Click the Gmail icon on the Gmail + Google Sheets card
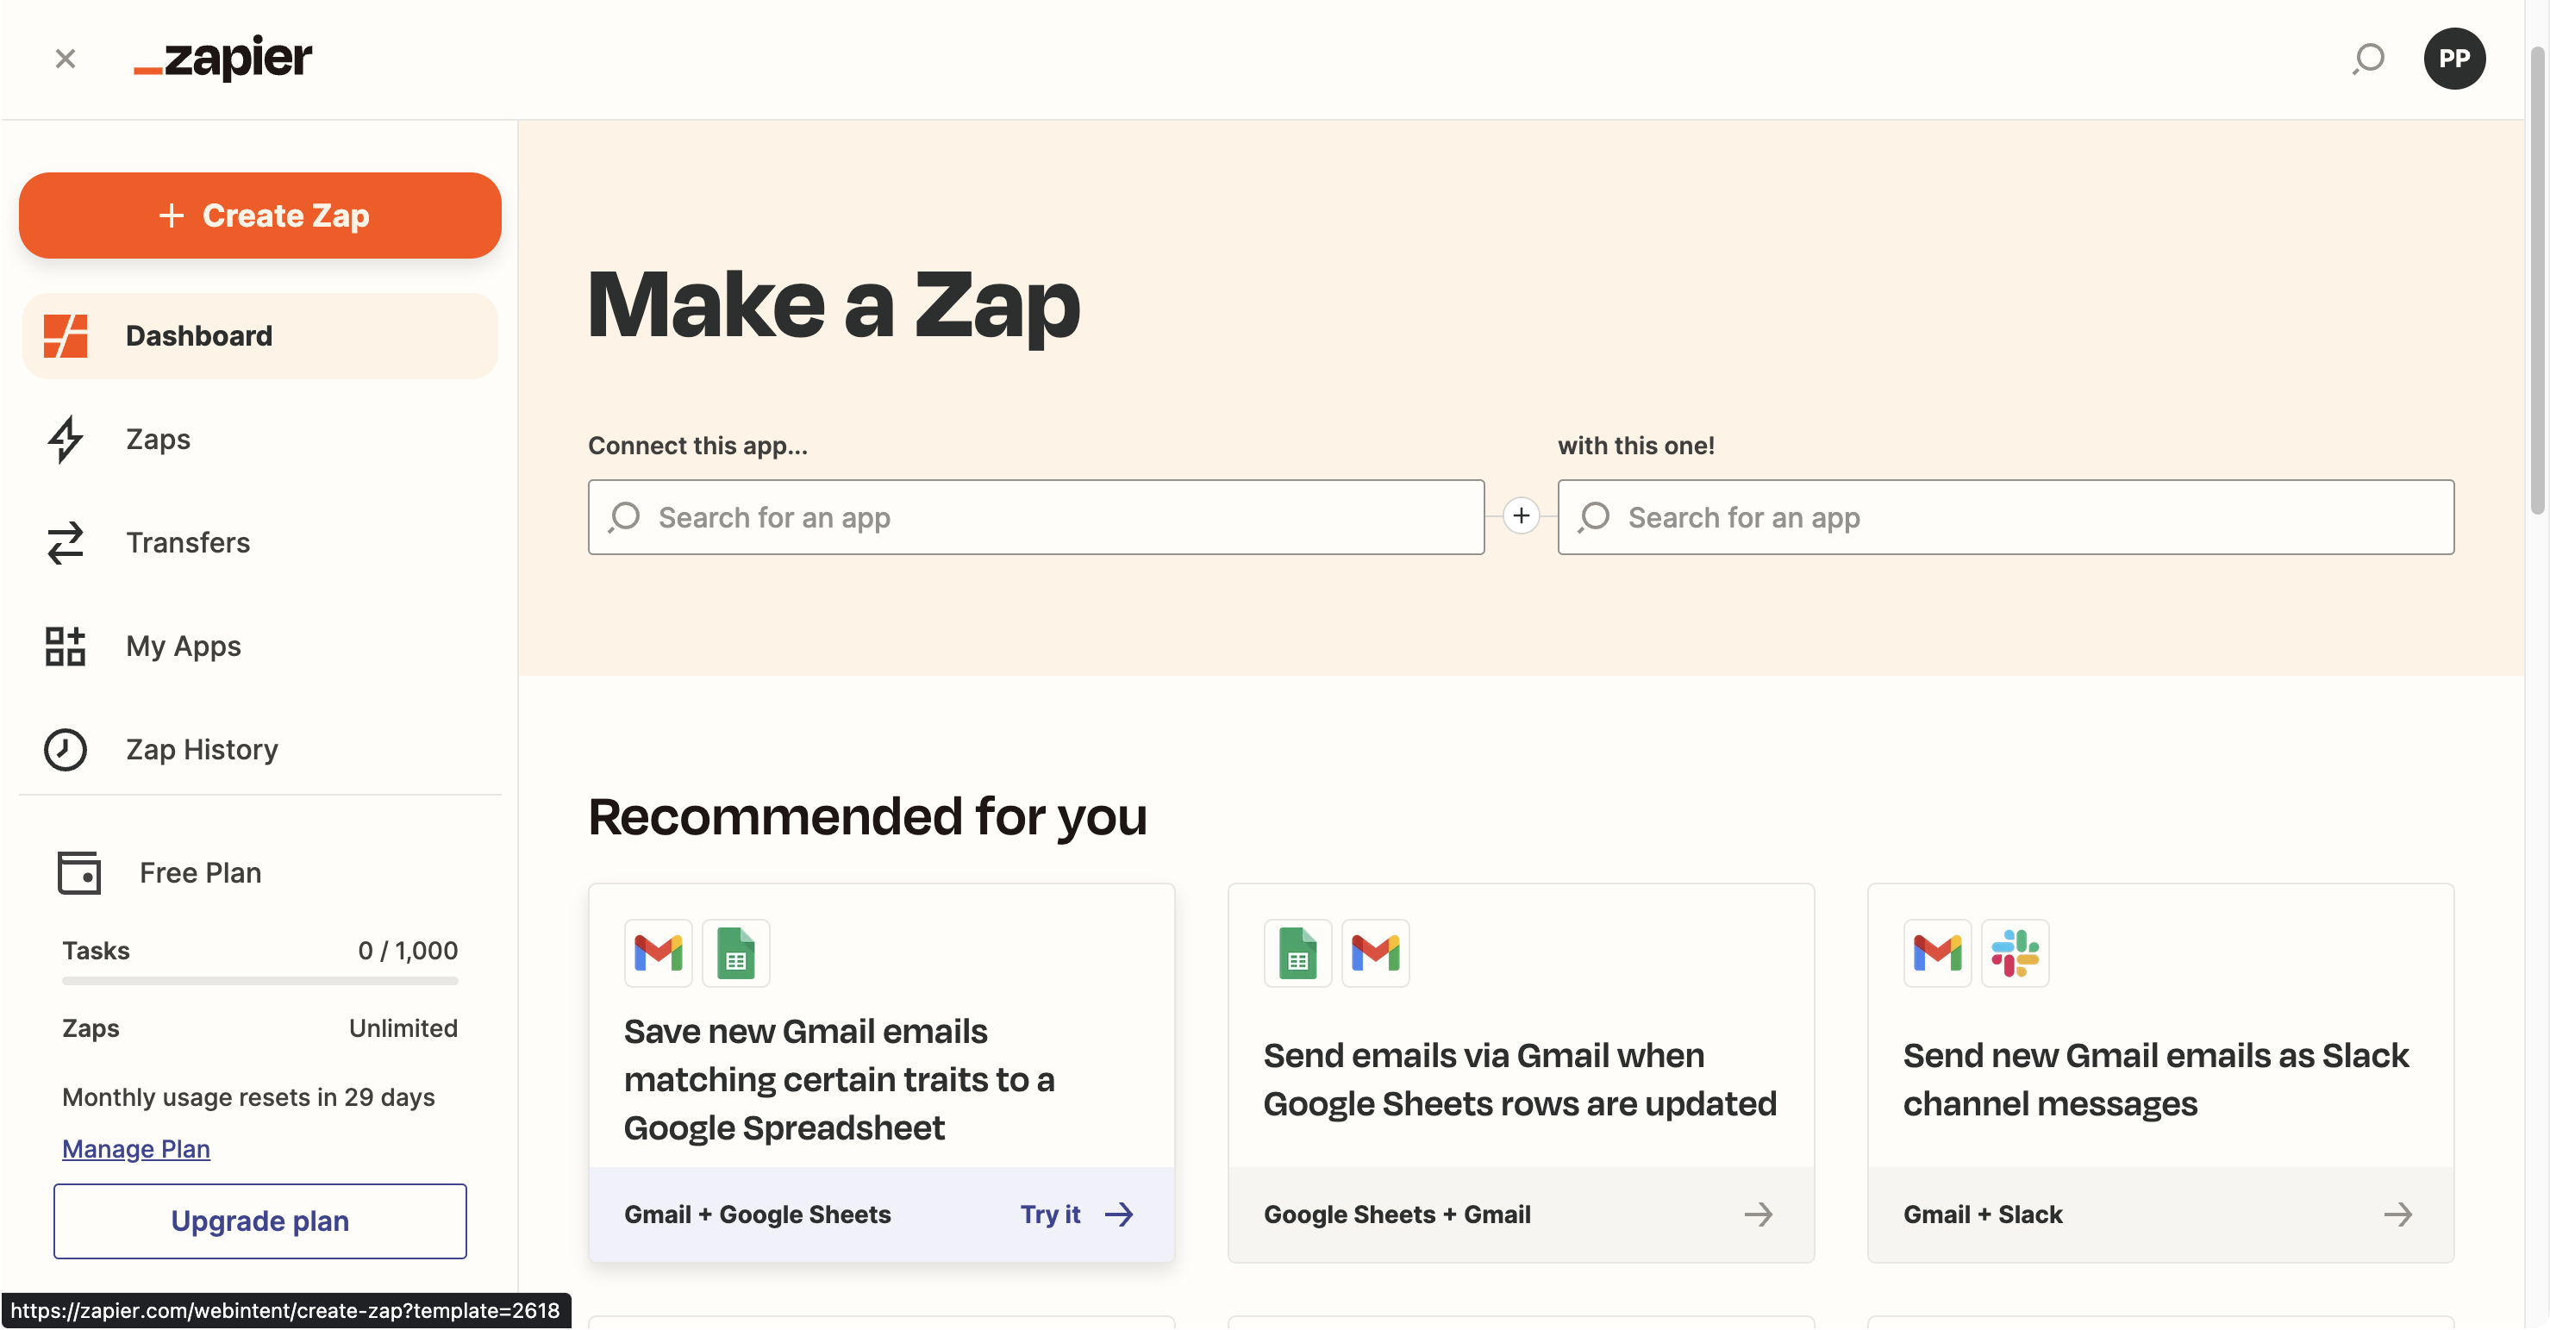This screenshot has height=1330, width=2550. [659, 954]
